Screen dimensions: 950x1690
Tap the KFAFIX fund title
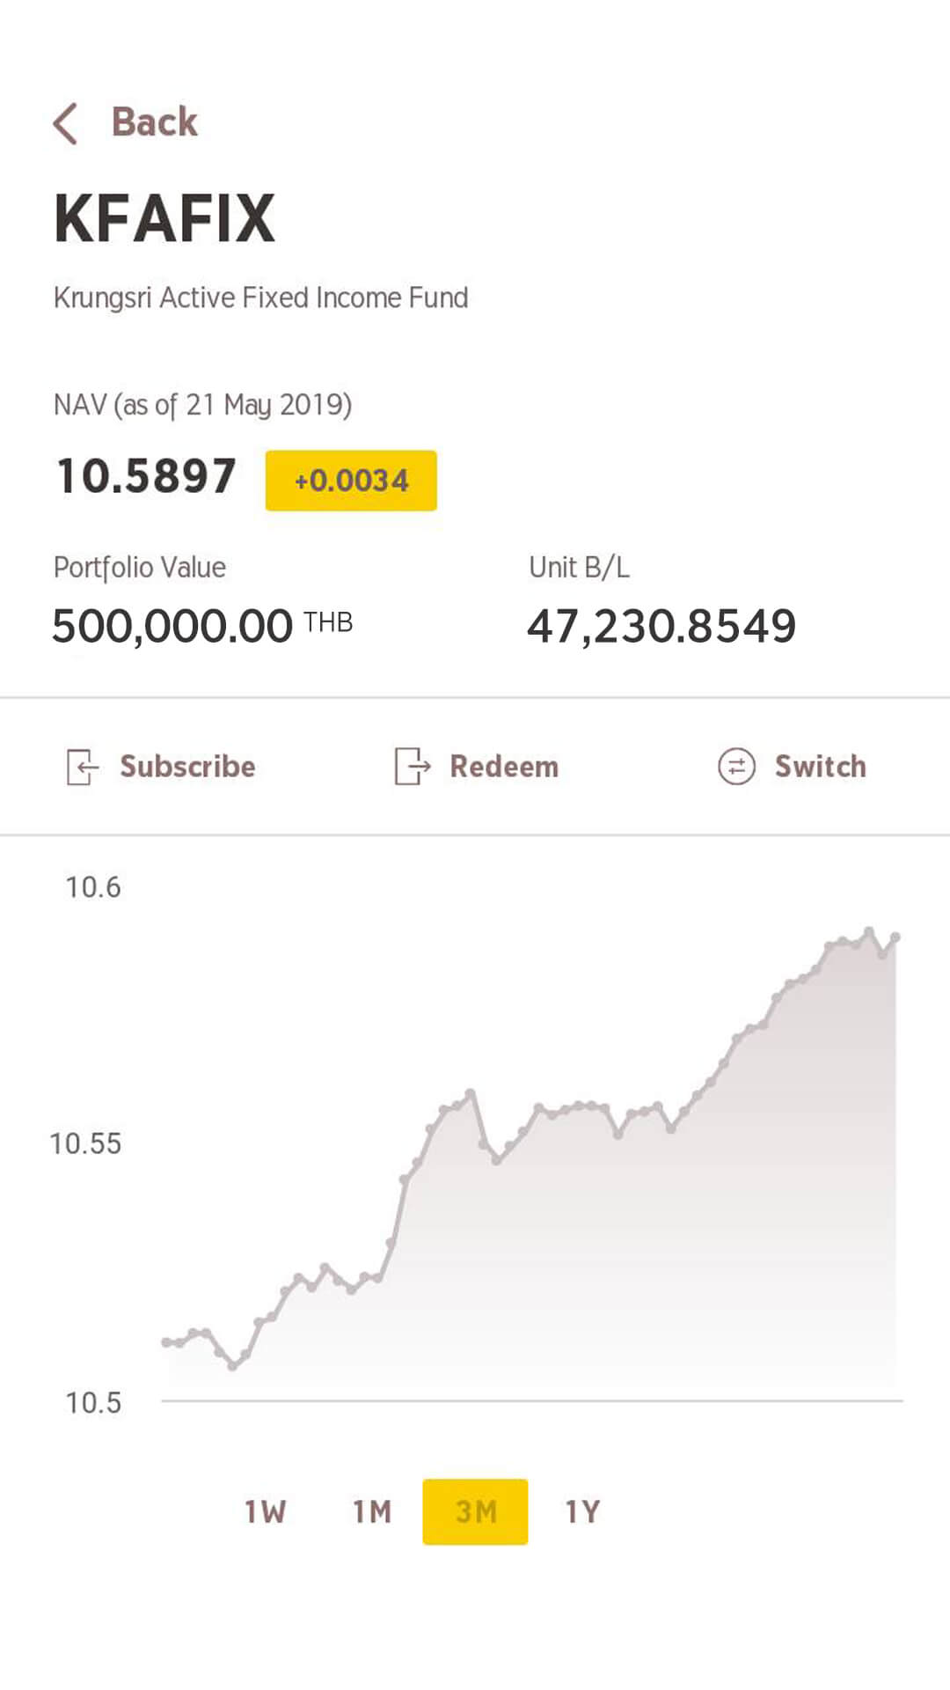[164, 218]
